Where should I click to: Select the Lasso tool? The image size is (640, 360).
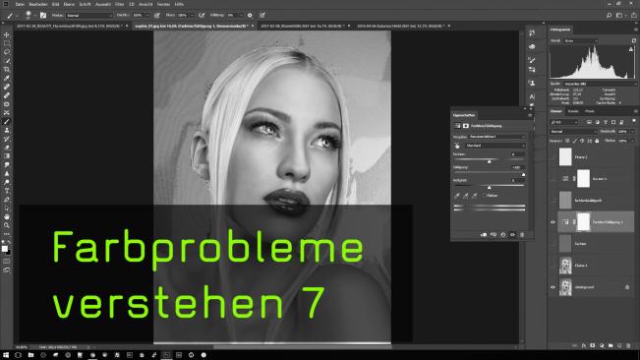coord(7,52)
